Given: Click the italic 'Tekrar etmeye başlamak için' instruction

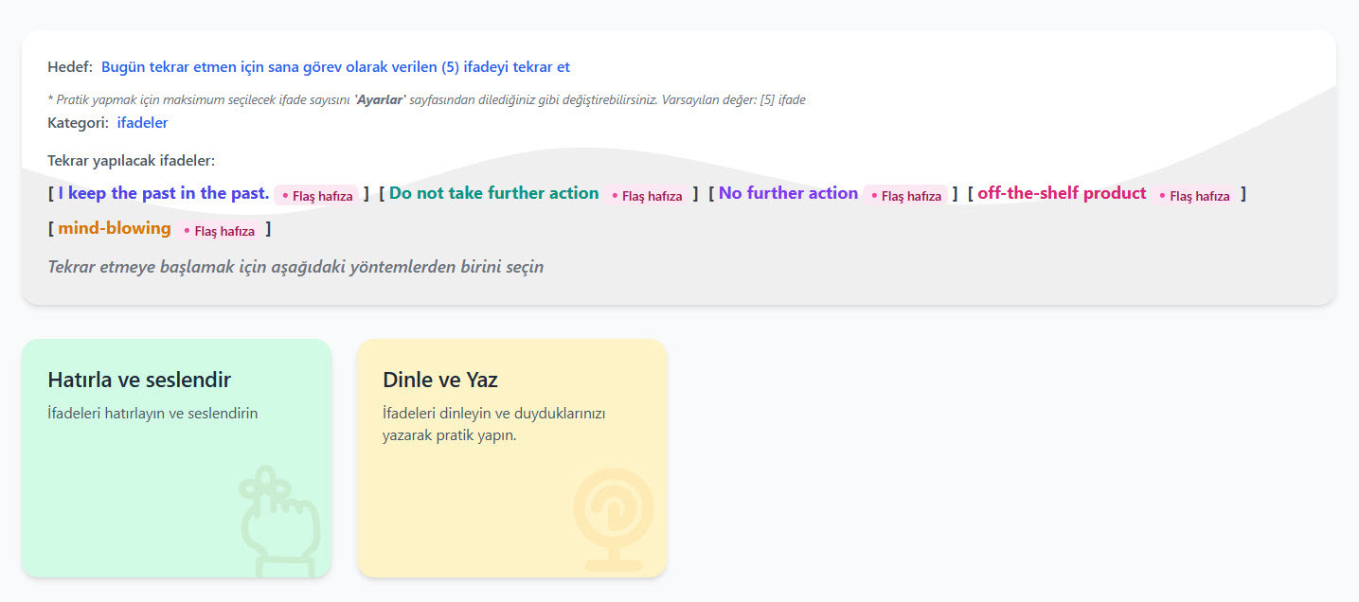Looking at the screenshot, I should [x=295, y=267].
